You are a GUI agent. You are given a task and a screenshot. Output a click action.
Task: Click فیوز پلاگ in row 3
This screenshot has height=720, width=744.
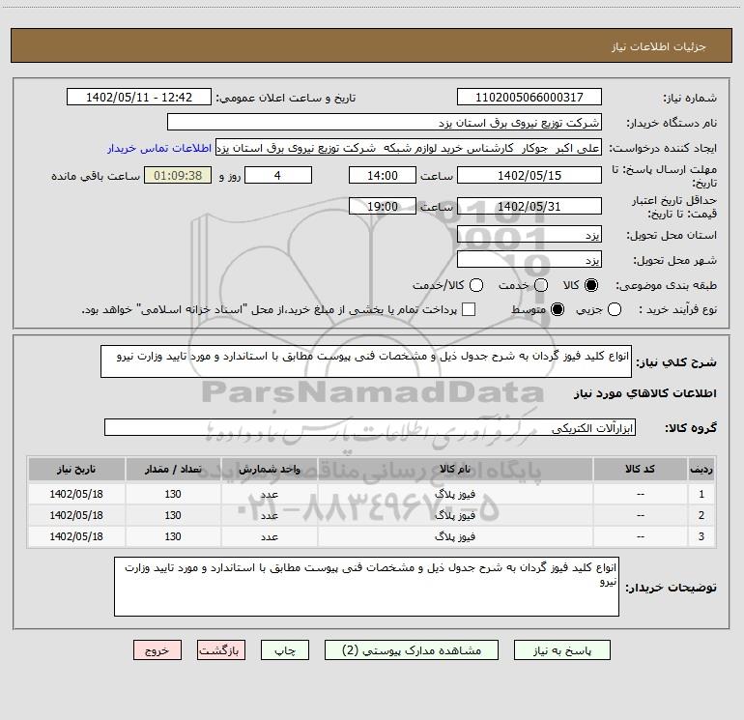coord(454,536)
